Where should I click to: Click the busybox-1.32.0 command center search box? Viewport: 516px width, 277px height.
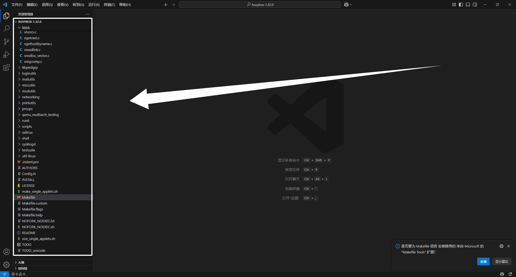click(x=260, y=5)
